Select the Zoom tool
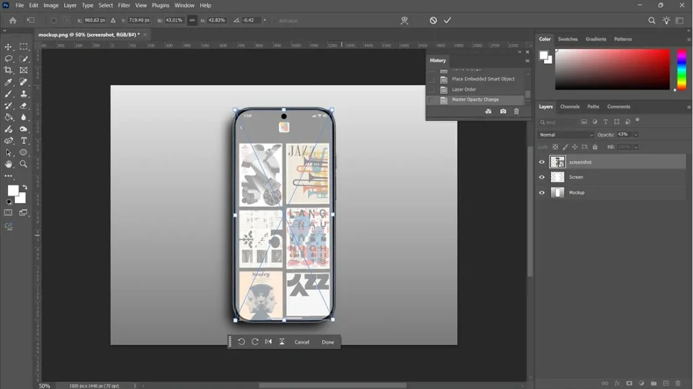 coord(24,164)
